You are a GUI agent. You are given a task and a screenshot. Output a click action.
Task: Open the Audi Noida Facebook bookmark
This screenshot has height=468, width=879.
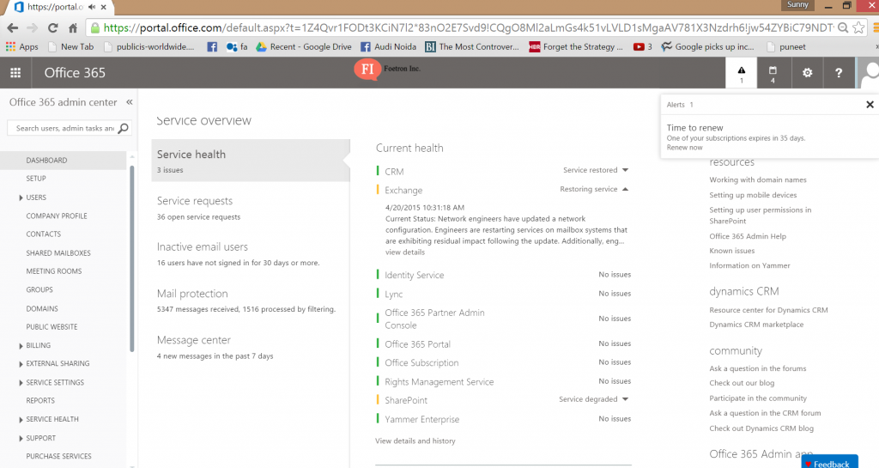(x=388, y=47)
